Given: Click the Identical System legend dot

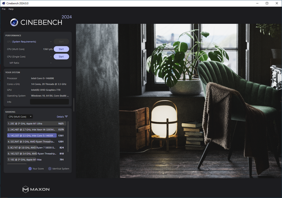Looking at the screenshot, I should tap(49, 168).
